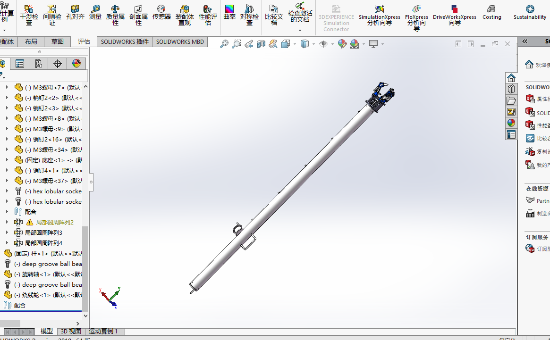Open the 检查激活的文档 dropdown arrow
This screenshot has width=550, height=340.
300,30
